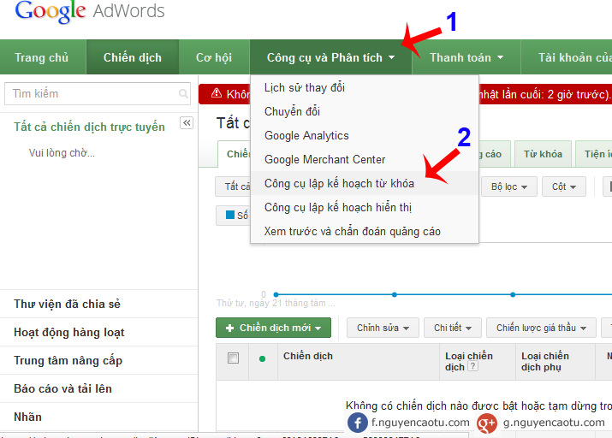Open the Cơ hội tab

(x=214, y=57)
